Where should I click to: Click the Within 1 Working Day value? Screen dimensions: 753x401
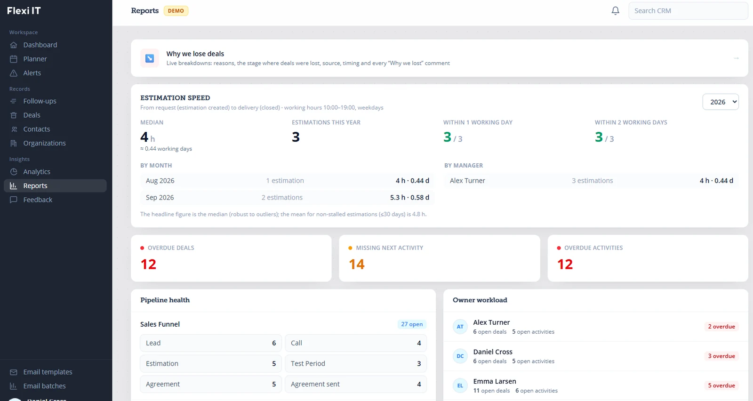[x=453, y=137]
